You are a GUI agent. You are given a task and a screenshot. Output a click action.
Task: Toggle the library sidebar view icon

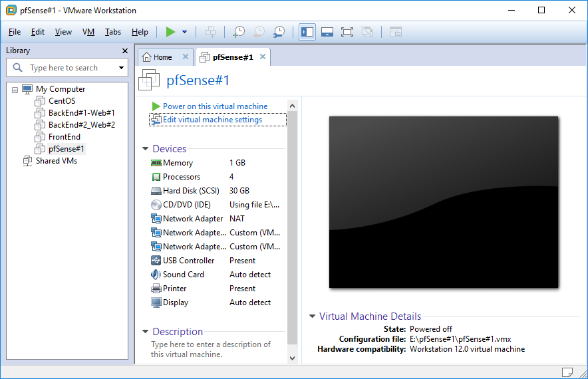[x=307, y=32]
